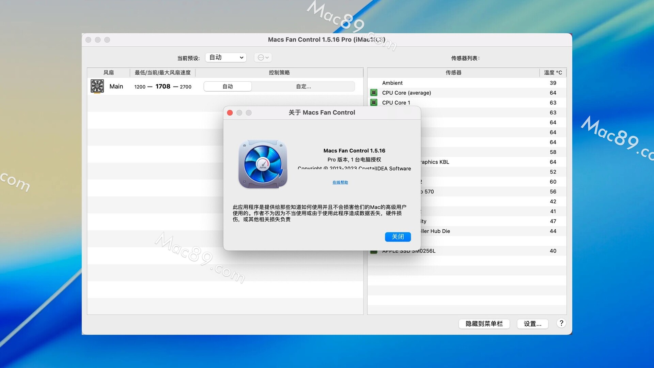Screen dimensions: 654x368
Task: Click the 控制策略 column header
Action: pos(279,73)
